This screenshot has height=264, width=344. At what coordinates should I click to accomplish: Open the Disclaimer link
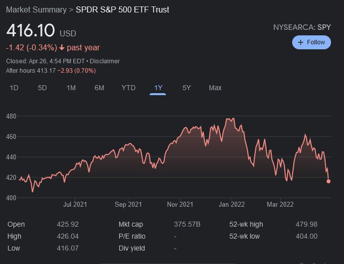(105, 61)
